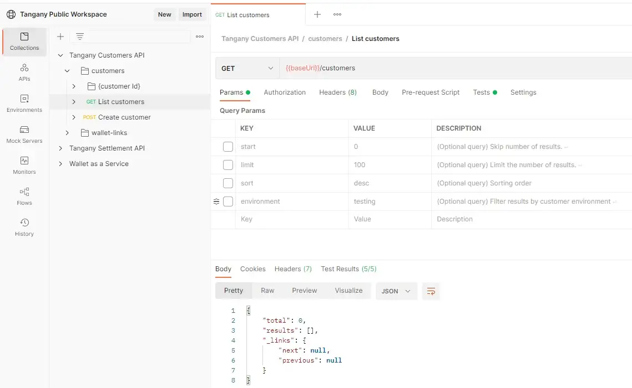632x388 pixels.
Task: Expand the wallet-links folder chevron
Action: click(x=67, y=133)
